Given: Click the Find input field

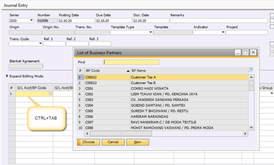Looking at the screenshot, I should point(131,62).
